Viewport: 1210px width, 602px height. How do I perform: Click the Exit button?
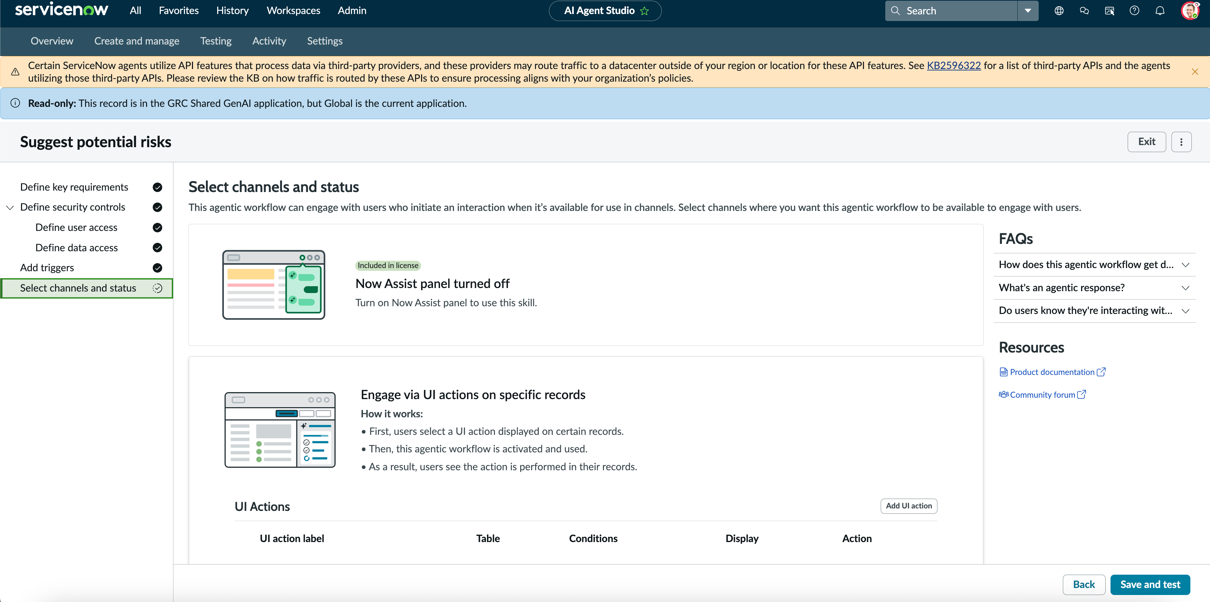point(1147,142)
